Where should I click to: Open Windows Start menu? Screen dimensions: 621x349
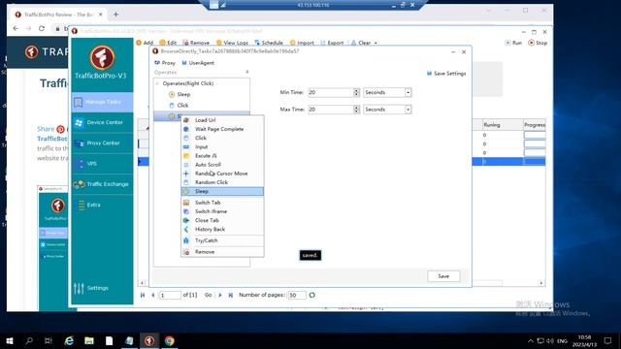(10, 340)
